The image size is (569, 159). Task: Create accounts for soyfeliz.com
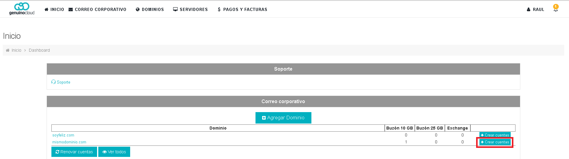495,135
